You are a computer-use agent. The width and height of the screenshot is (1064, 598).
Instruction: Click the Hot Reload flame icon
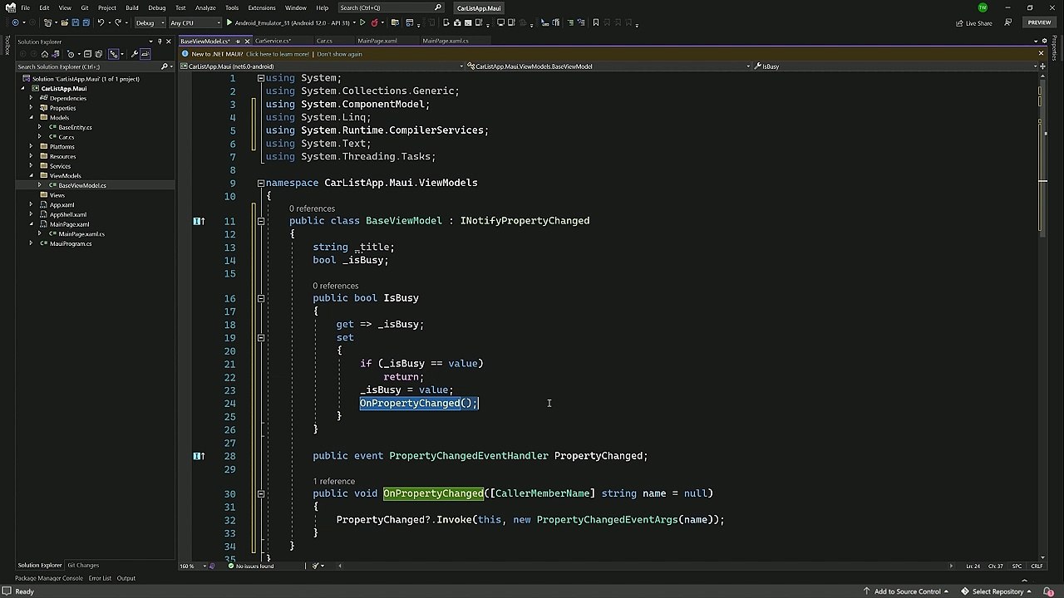[x=374, y=22]
